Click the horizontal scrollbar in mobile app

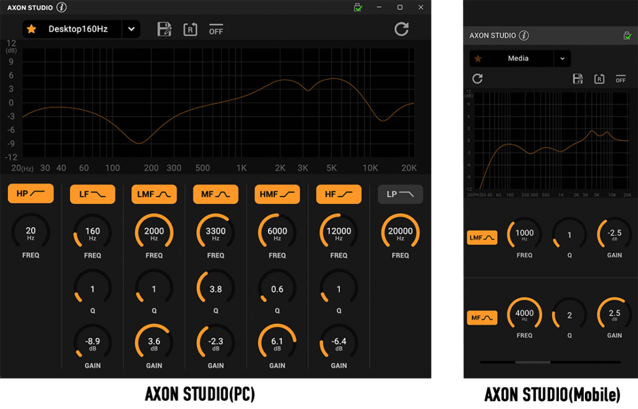pyautogui.click(x=533, y=362)
